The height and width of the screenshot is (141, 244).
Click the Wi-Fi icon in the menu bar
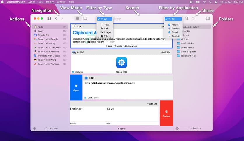tap(205, 2)
